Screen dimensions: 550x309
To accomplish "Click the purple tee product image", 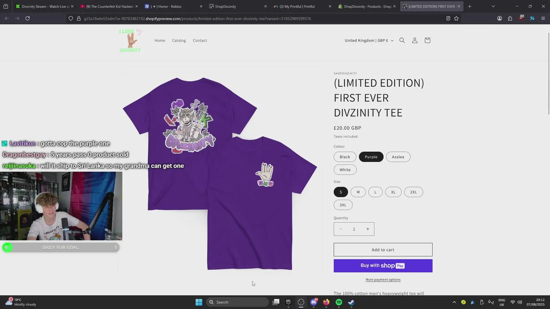I will click(220, 174).
